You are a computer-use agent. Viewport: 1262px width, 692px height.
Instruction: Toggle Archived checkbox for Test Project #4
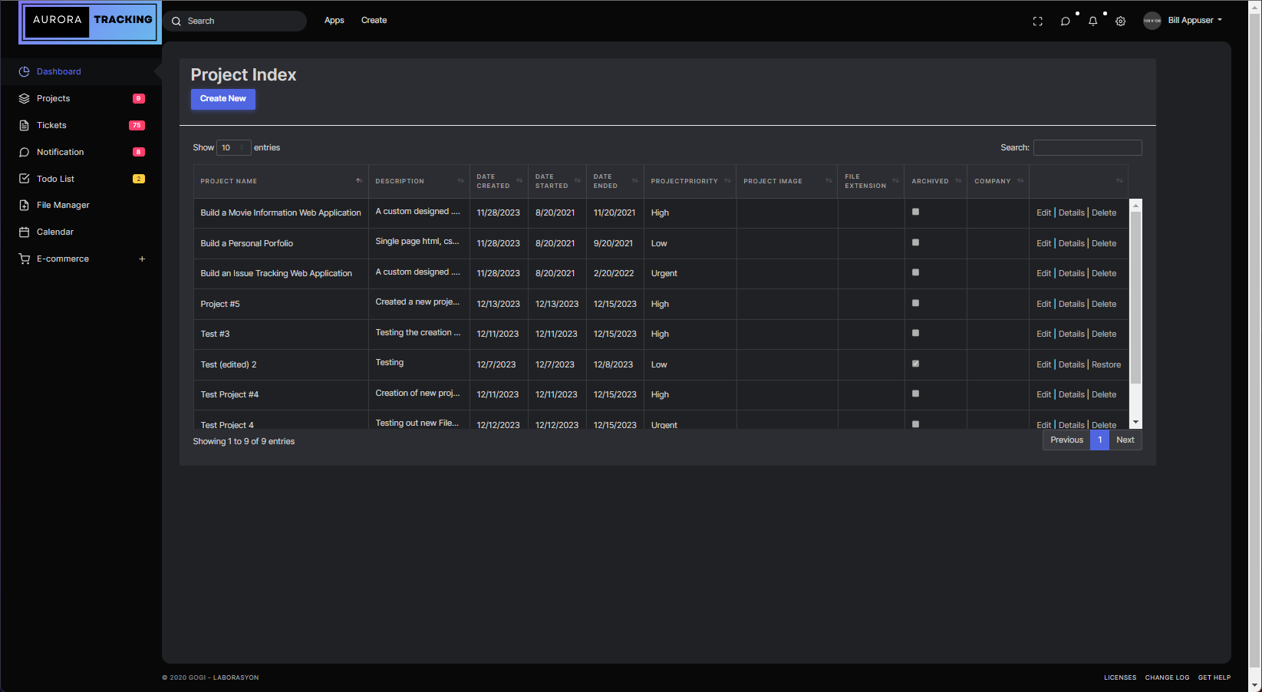pyautogui.click(x=915, y=394)
